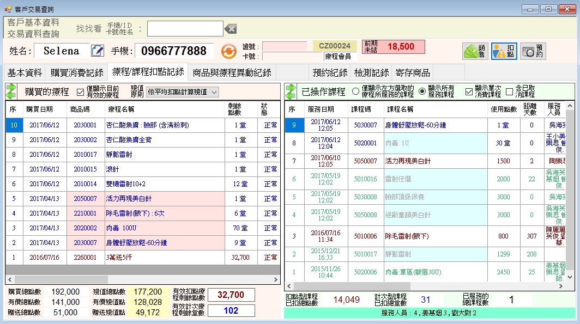580x324 pixels.
Task: Enable 含已取消課程 checkbox
Action: pos(509,91)
